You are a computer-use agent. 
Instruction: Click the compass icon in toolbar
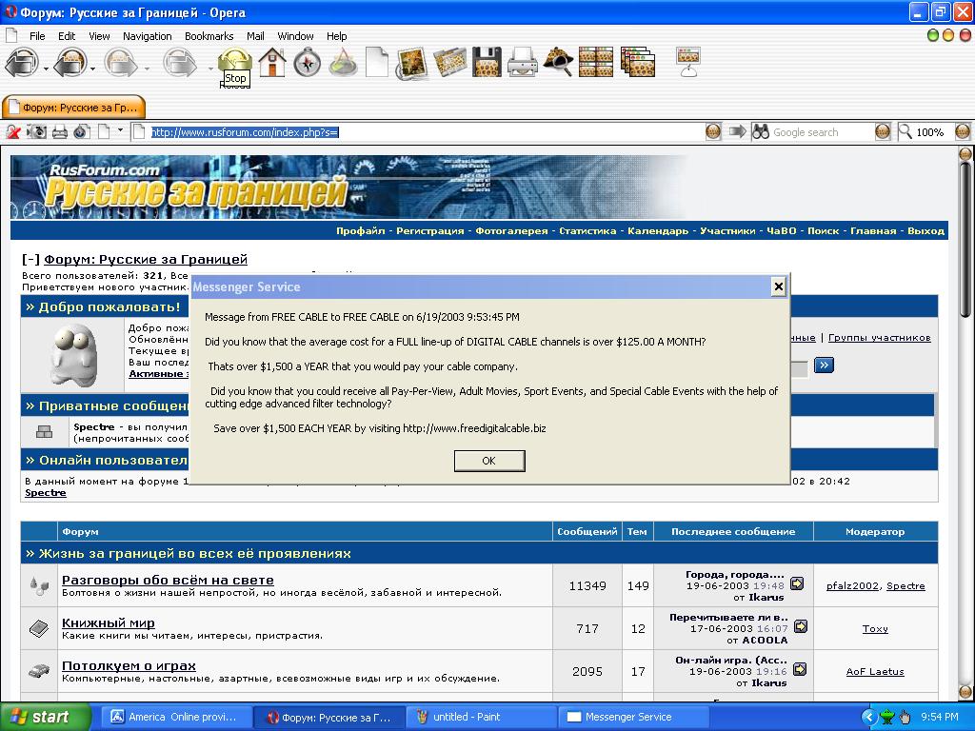click(x=307, y=63)
